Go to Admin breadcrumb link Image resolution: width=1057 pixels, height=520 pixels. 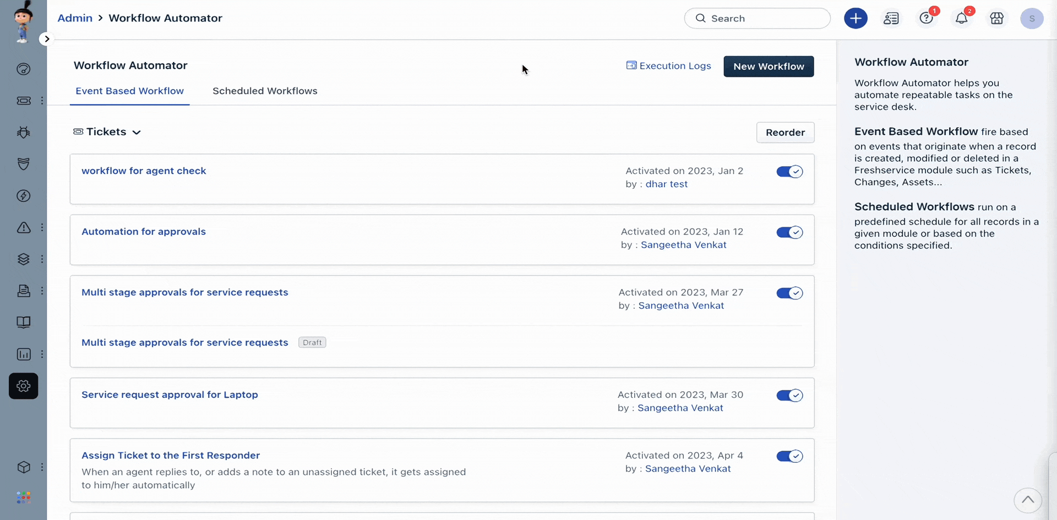75,18
